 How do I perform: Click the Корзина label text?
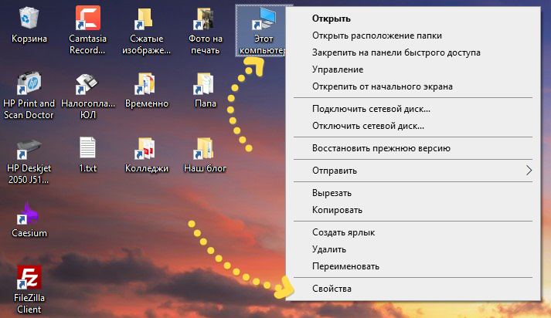(29, 39)
